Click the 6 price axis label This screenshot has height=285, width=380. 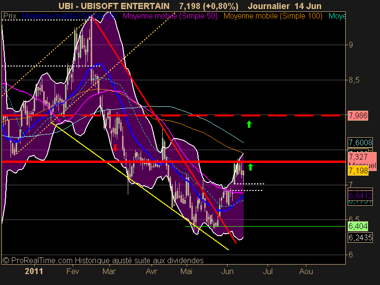[351, 255]
